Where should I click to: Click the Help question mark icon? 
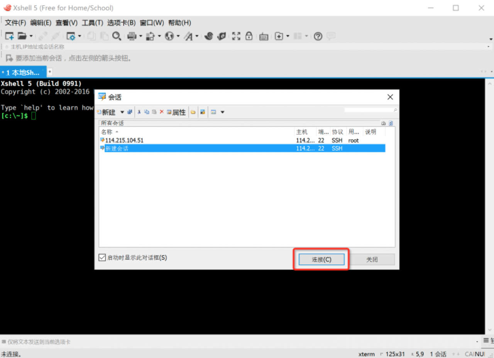[318, 36]
